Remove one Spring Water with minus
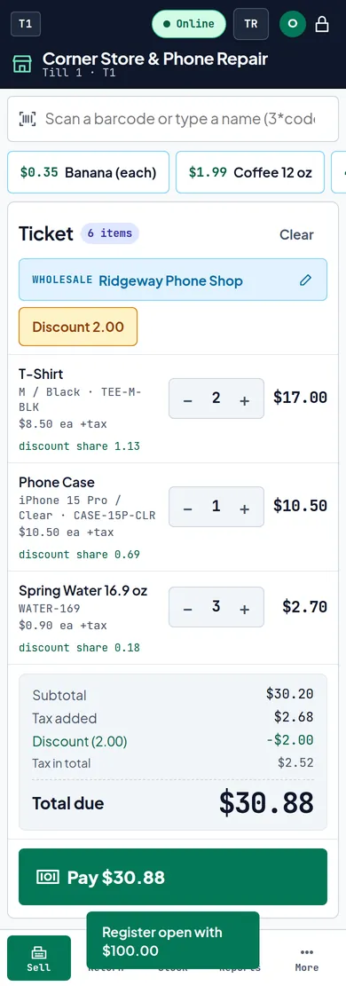This screenshot has width=346, height=986. coord(187,608)
